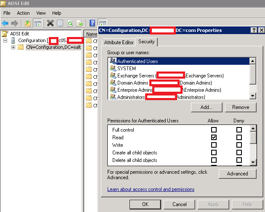Click the Help button in dialog footer

(x=247, y=204)
